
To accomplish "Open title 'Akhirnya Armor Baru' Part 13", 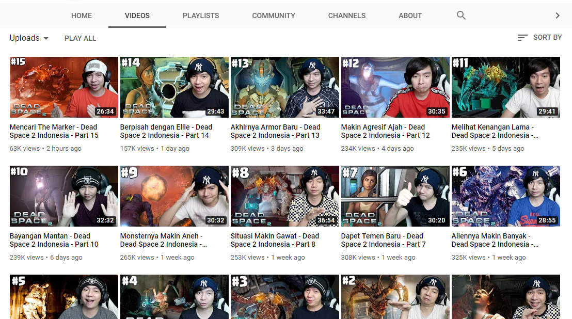I will tap(276, 131).
